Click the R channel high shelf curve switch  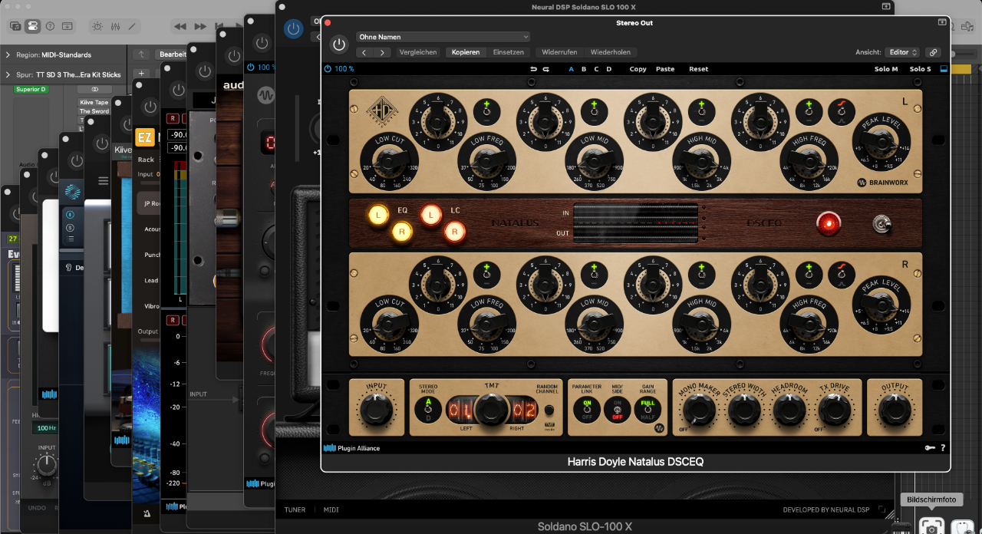click(x=840, y=275)
